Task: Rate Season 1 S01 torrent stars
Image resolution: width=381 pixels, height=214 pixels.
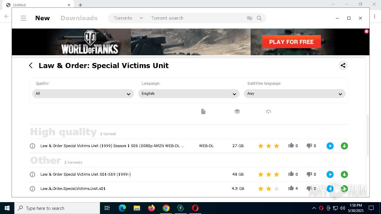Action: (268, 146)
